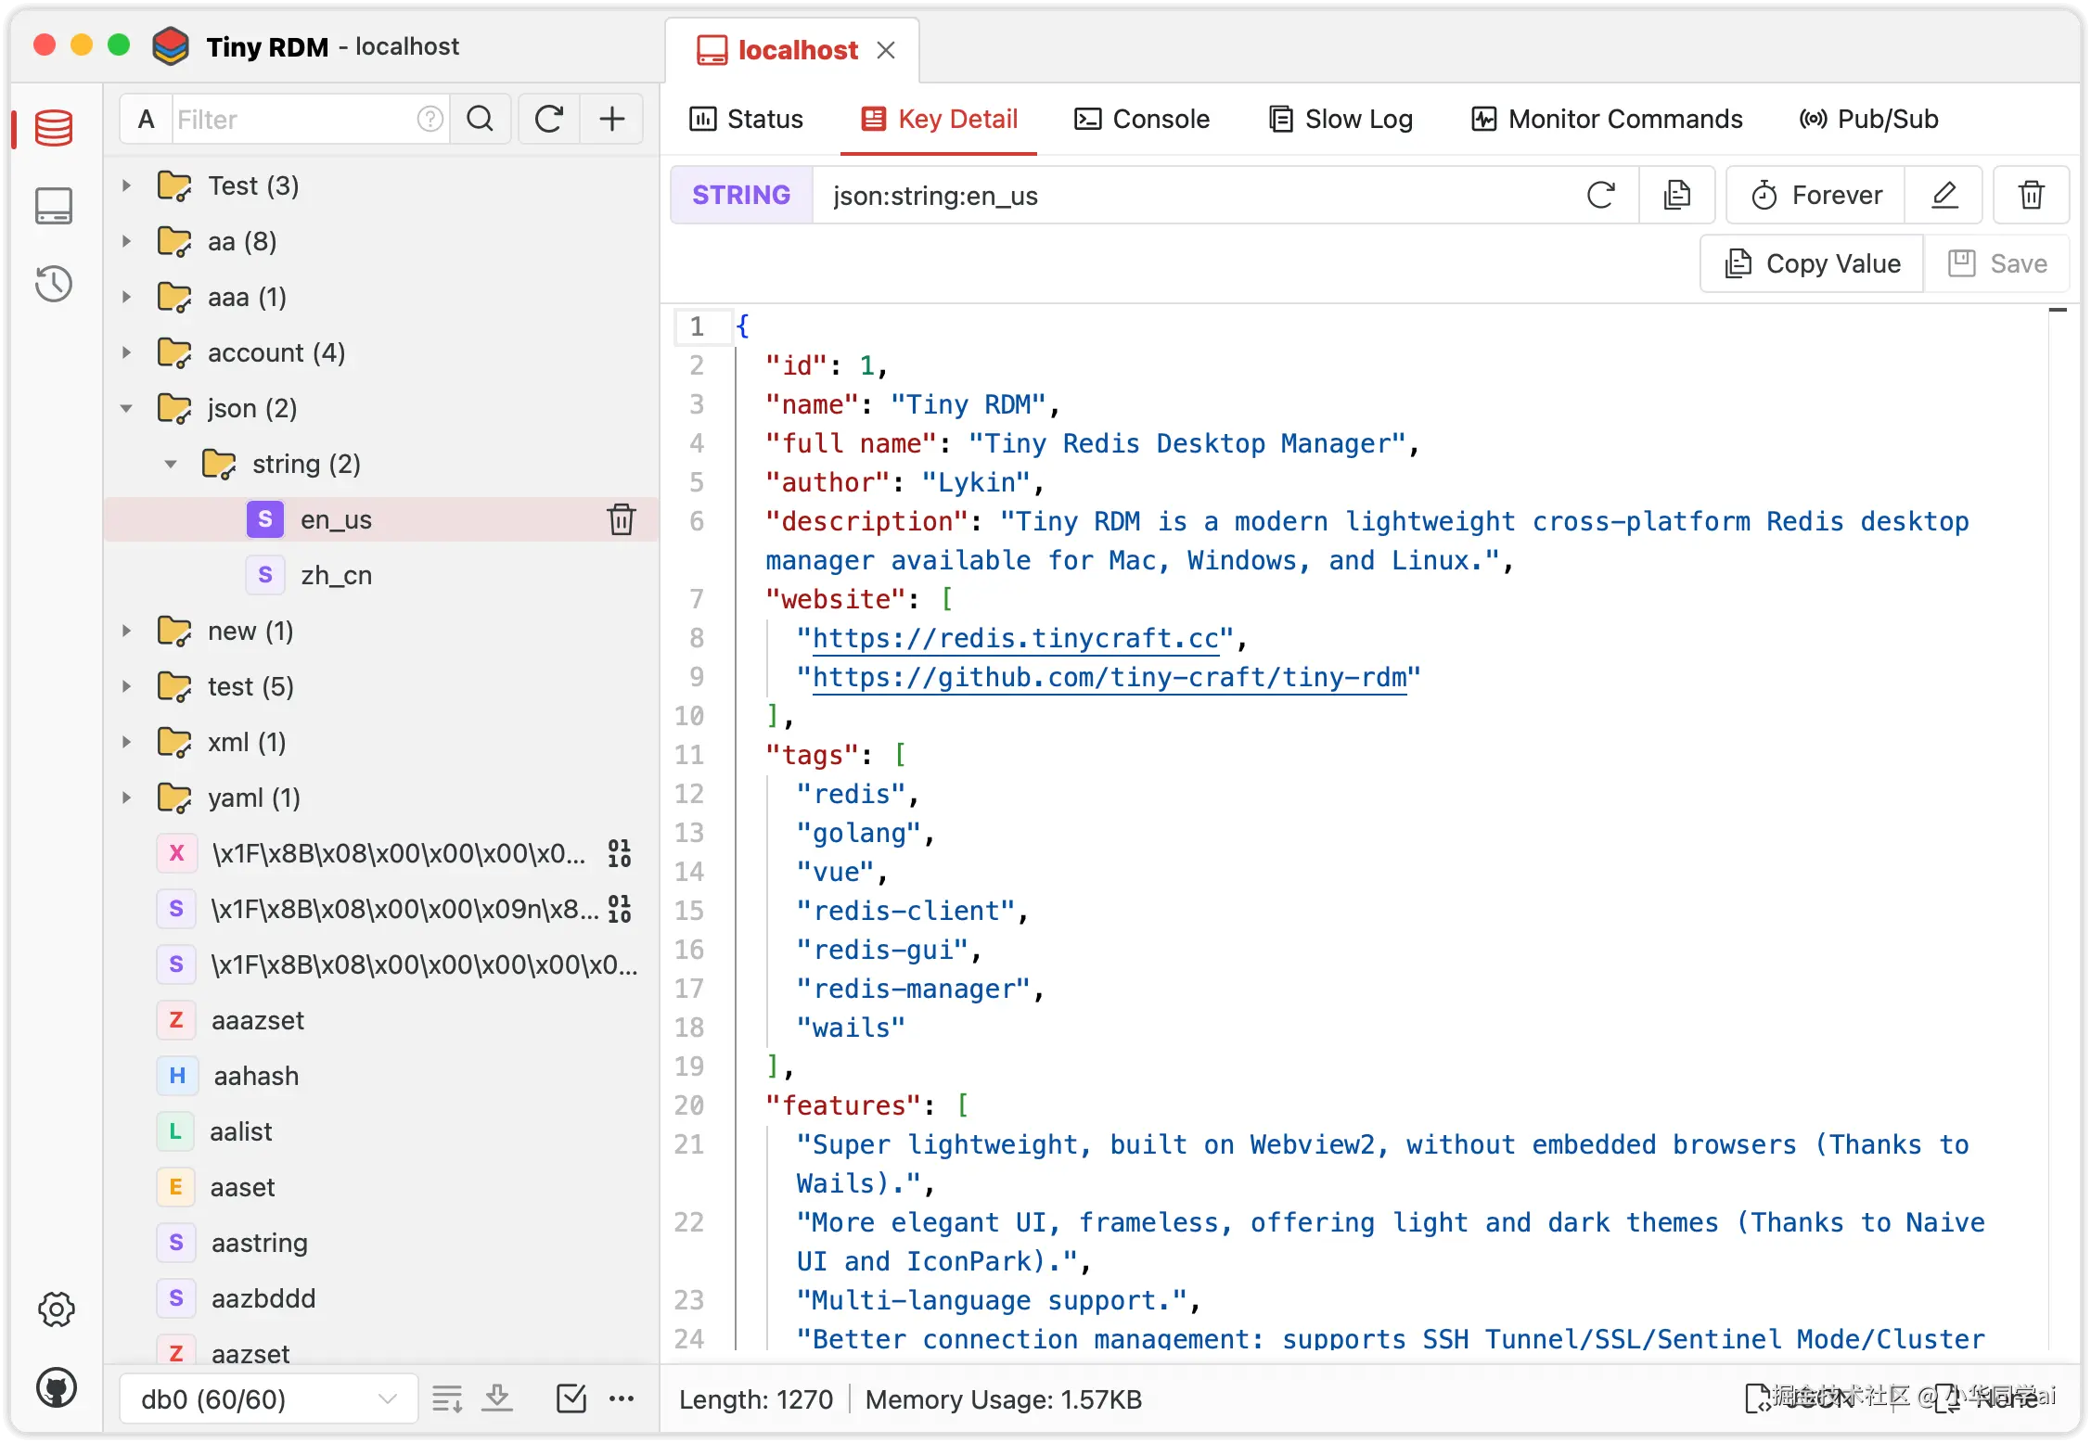Open the Slow Log tab
2091x1443 pixels.
coord(1341,119)
